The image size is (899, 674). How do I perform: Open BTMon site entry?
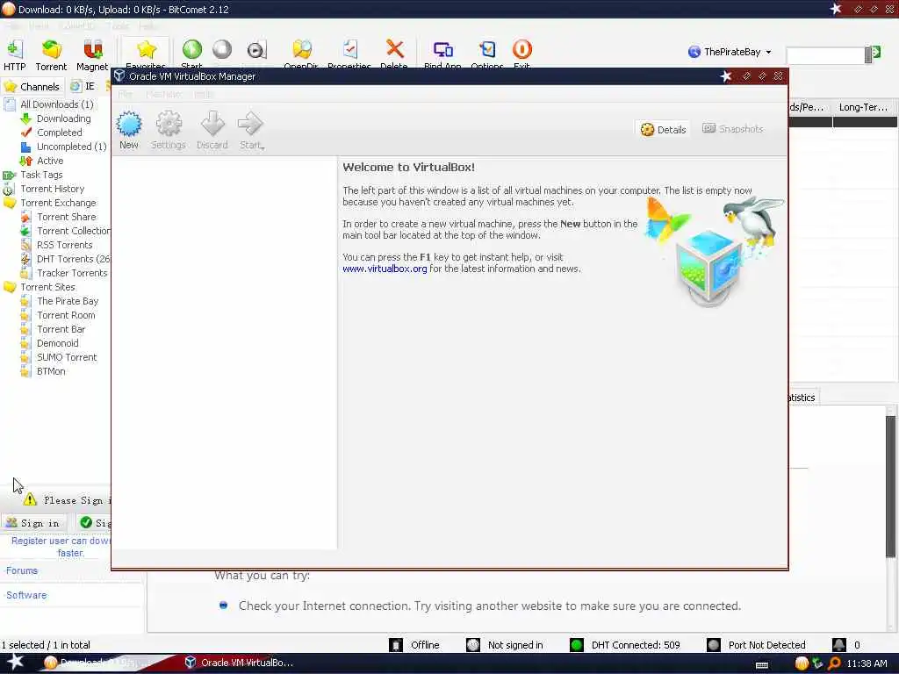[51, 371]
